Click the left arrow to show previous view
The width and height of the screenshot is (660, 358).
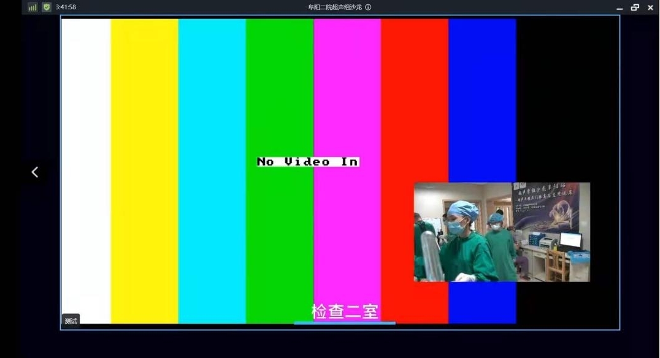35,172
